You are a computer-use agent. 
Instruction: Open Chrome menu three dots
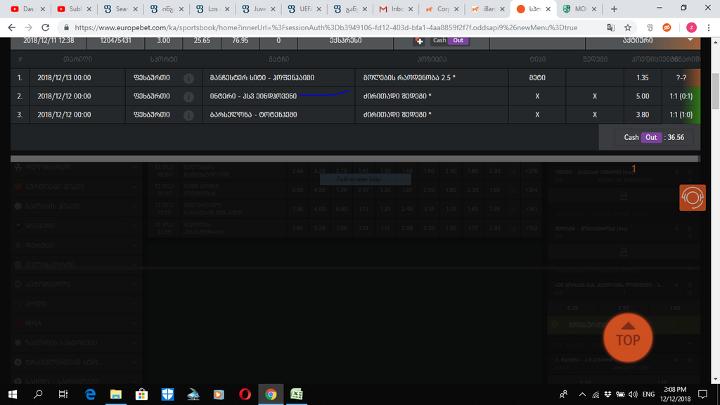click(709, 27)
